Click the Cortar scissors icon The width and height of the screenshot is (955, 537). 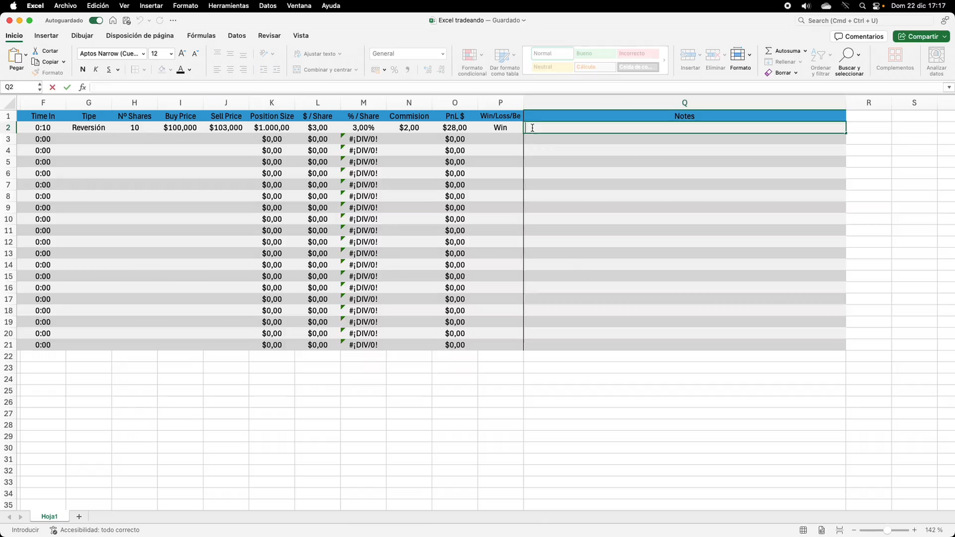[36, 51]
